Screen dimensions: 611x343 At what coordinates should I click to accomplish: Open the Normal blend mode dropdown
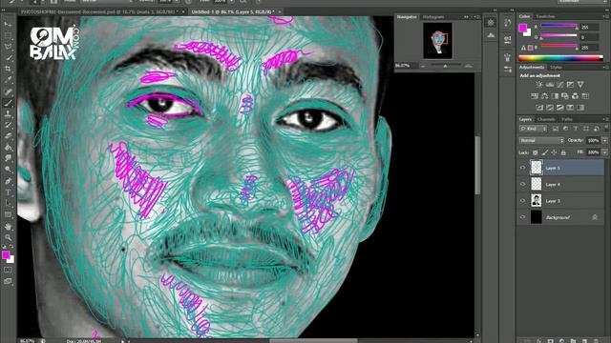[x=541, y=140]
